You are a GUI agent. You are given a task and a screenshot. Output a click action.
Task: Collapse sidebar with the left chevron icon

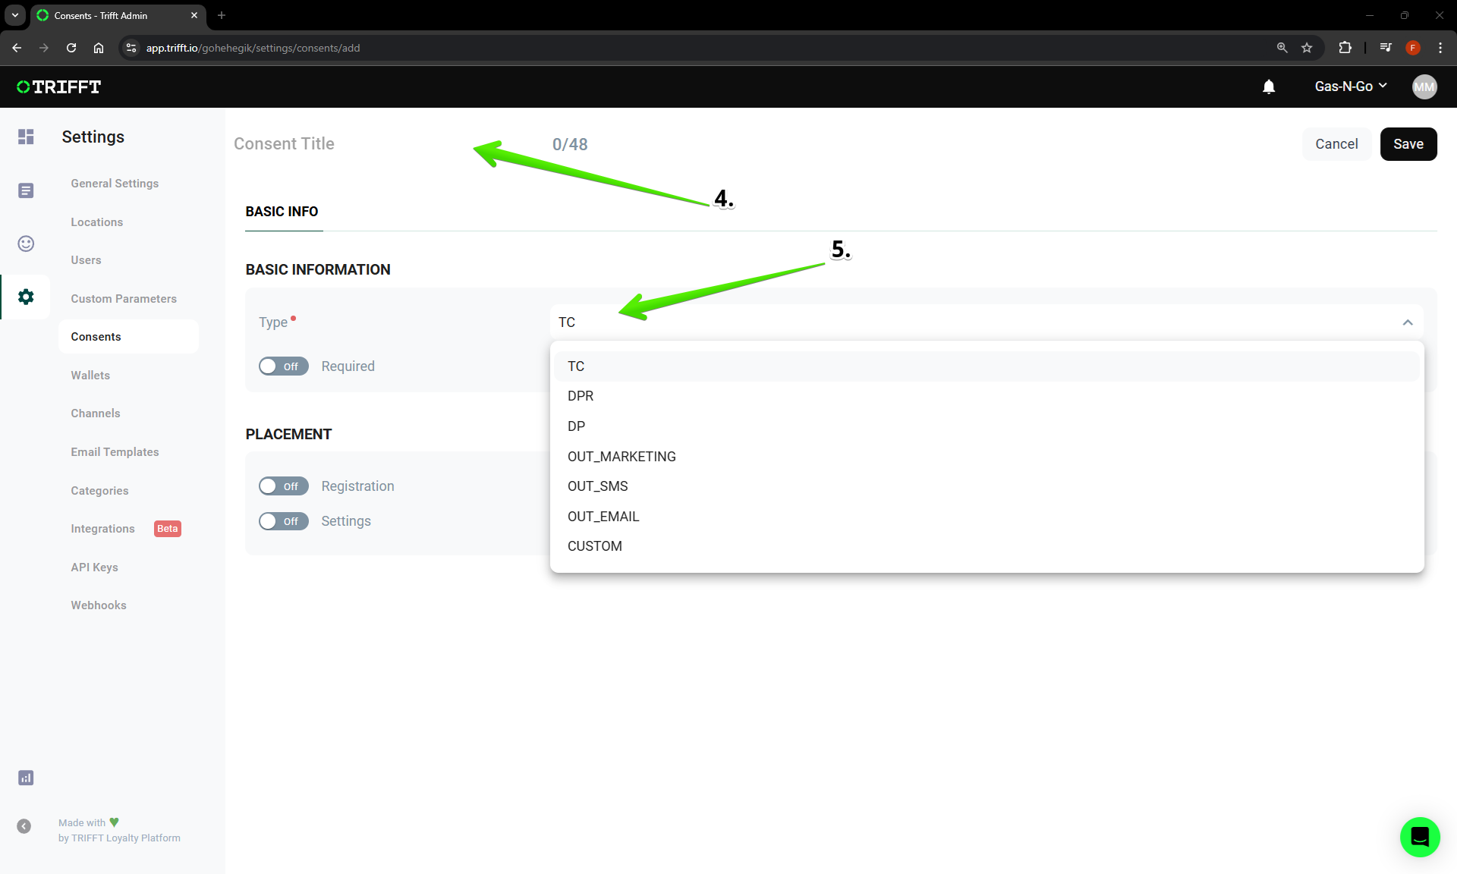pyautogui.click(x=24, y=826)
